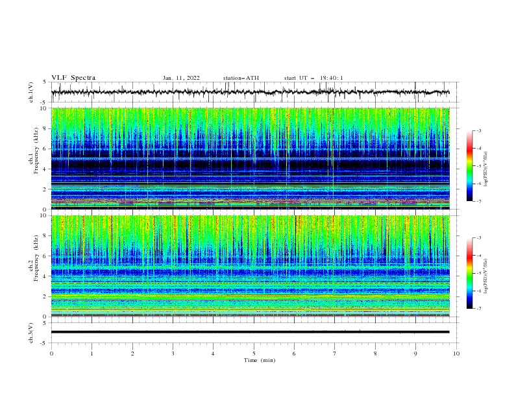The width and height of the screenshot is (514, 397).
Task: Click the 'Time (min)' axis label
Action: (260, 360)
